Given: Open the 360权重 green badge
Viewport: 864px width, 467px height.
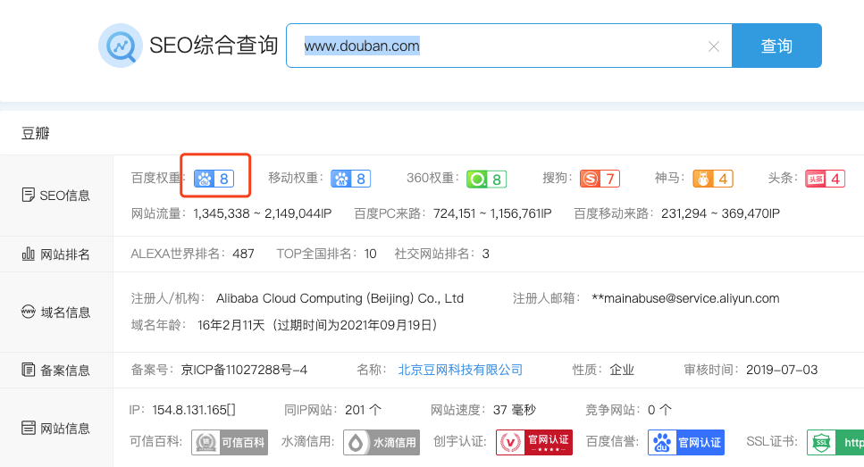Looking at the screenshot, I should (487, 179).
